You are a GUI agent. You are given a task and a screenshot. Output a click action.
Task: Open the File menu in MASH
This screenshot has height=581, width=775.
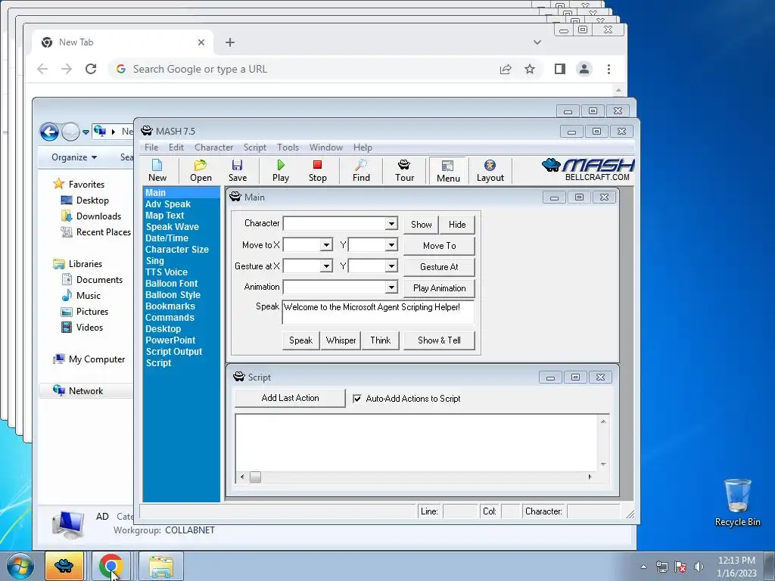[151, 148]
